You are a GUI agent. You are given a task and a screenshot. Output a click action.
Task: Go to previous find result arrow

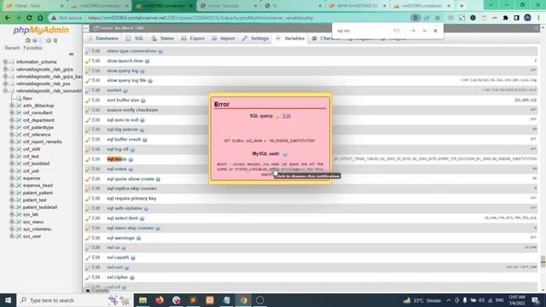tap(413, 31)
